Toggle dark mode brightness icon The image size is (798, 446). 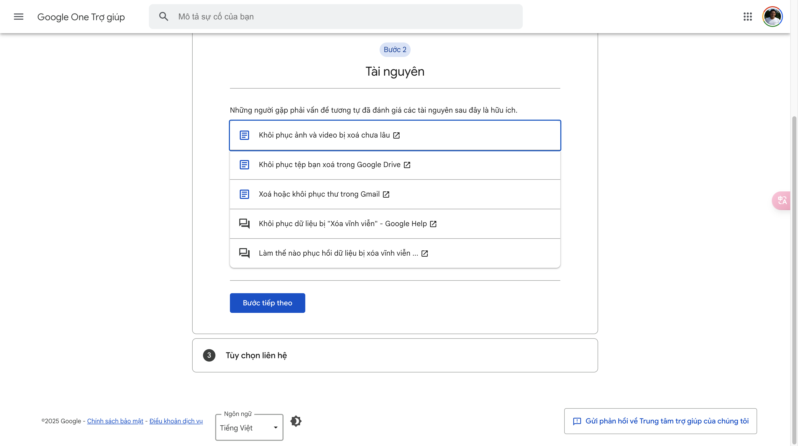[x=296, y=421]
